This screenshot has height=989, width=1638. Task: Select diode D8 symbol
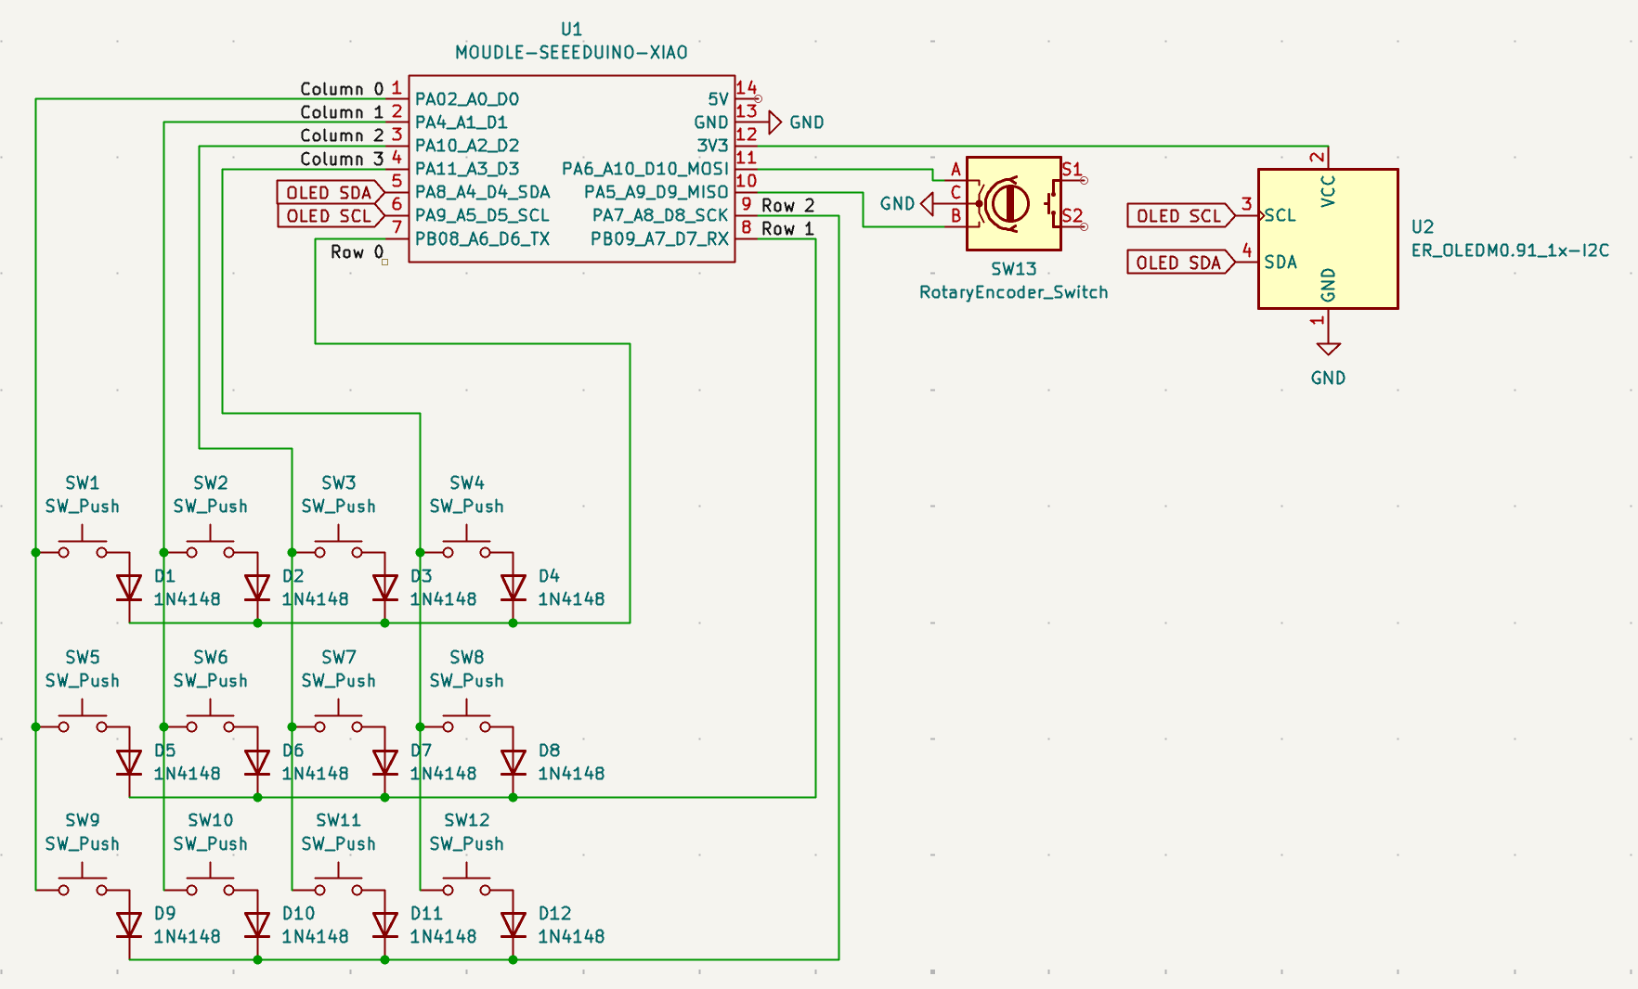513,762
